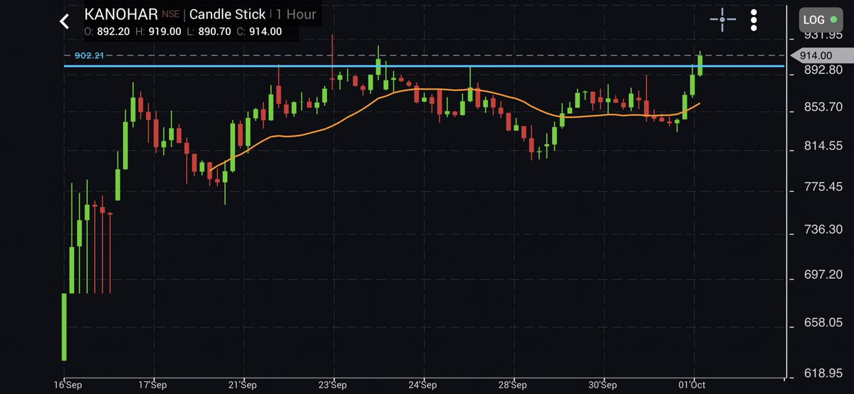Click the 30'Sep date label
The image size is (854, 394).
click(x=603, y=385)
